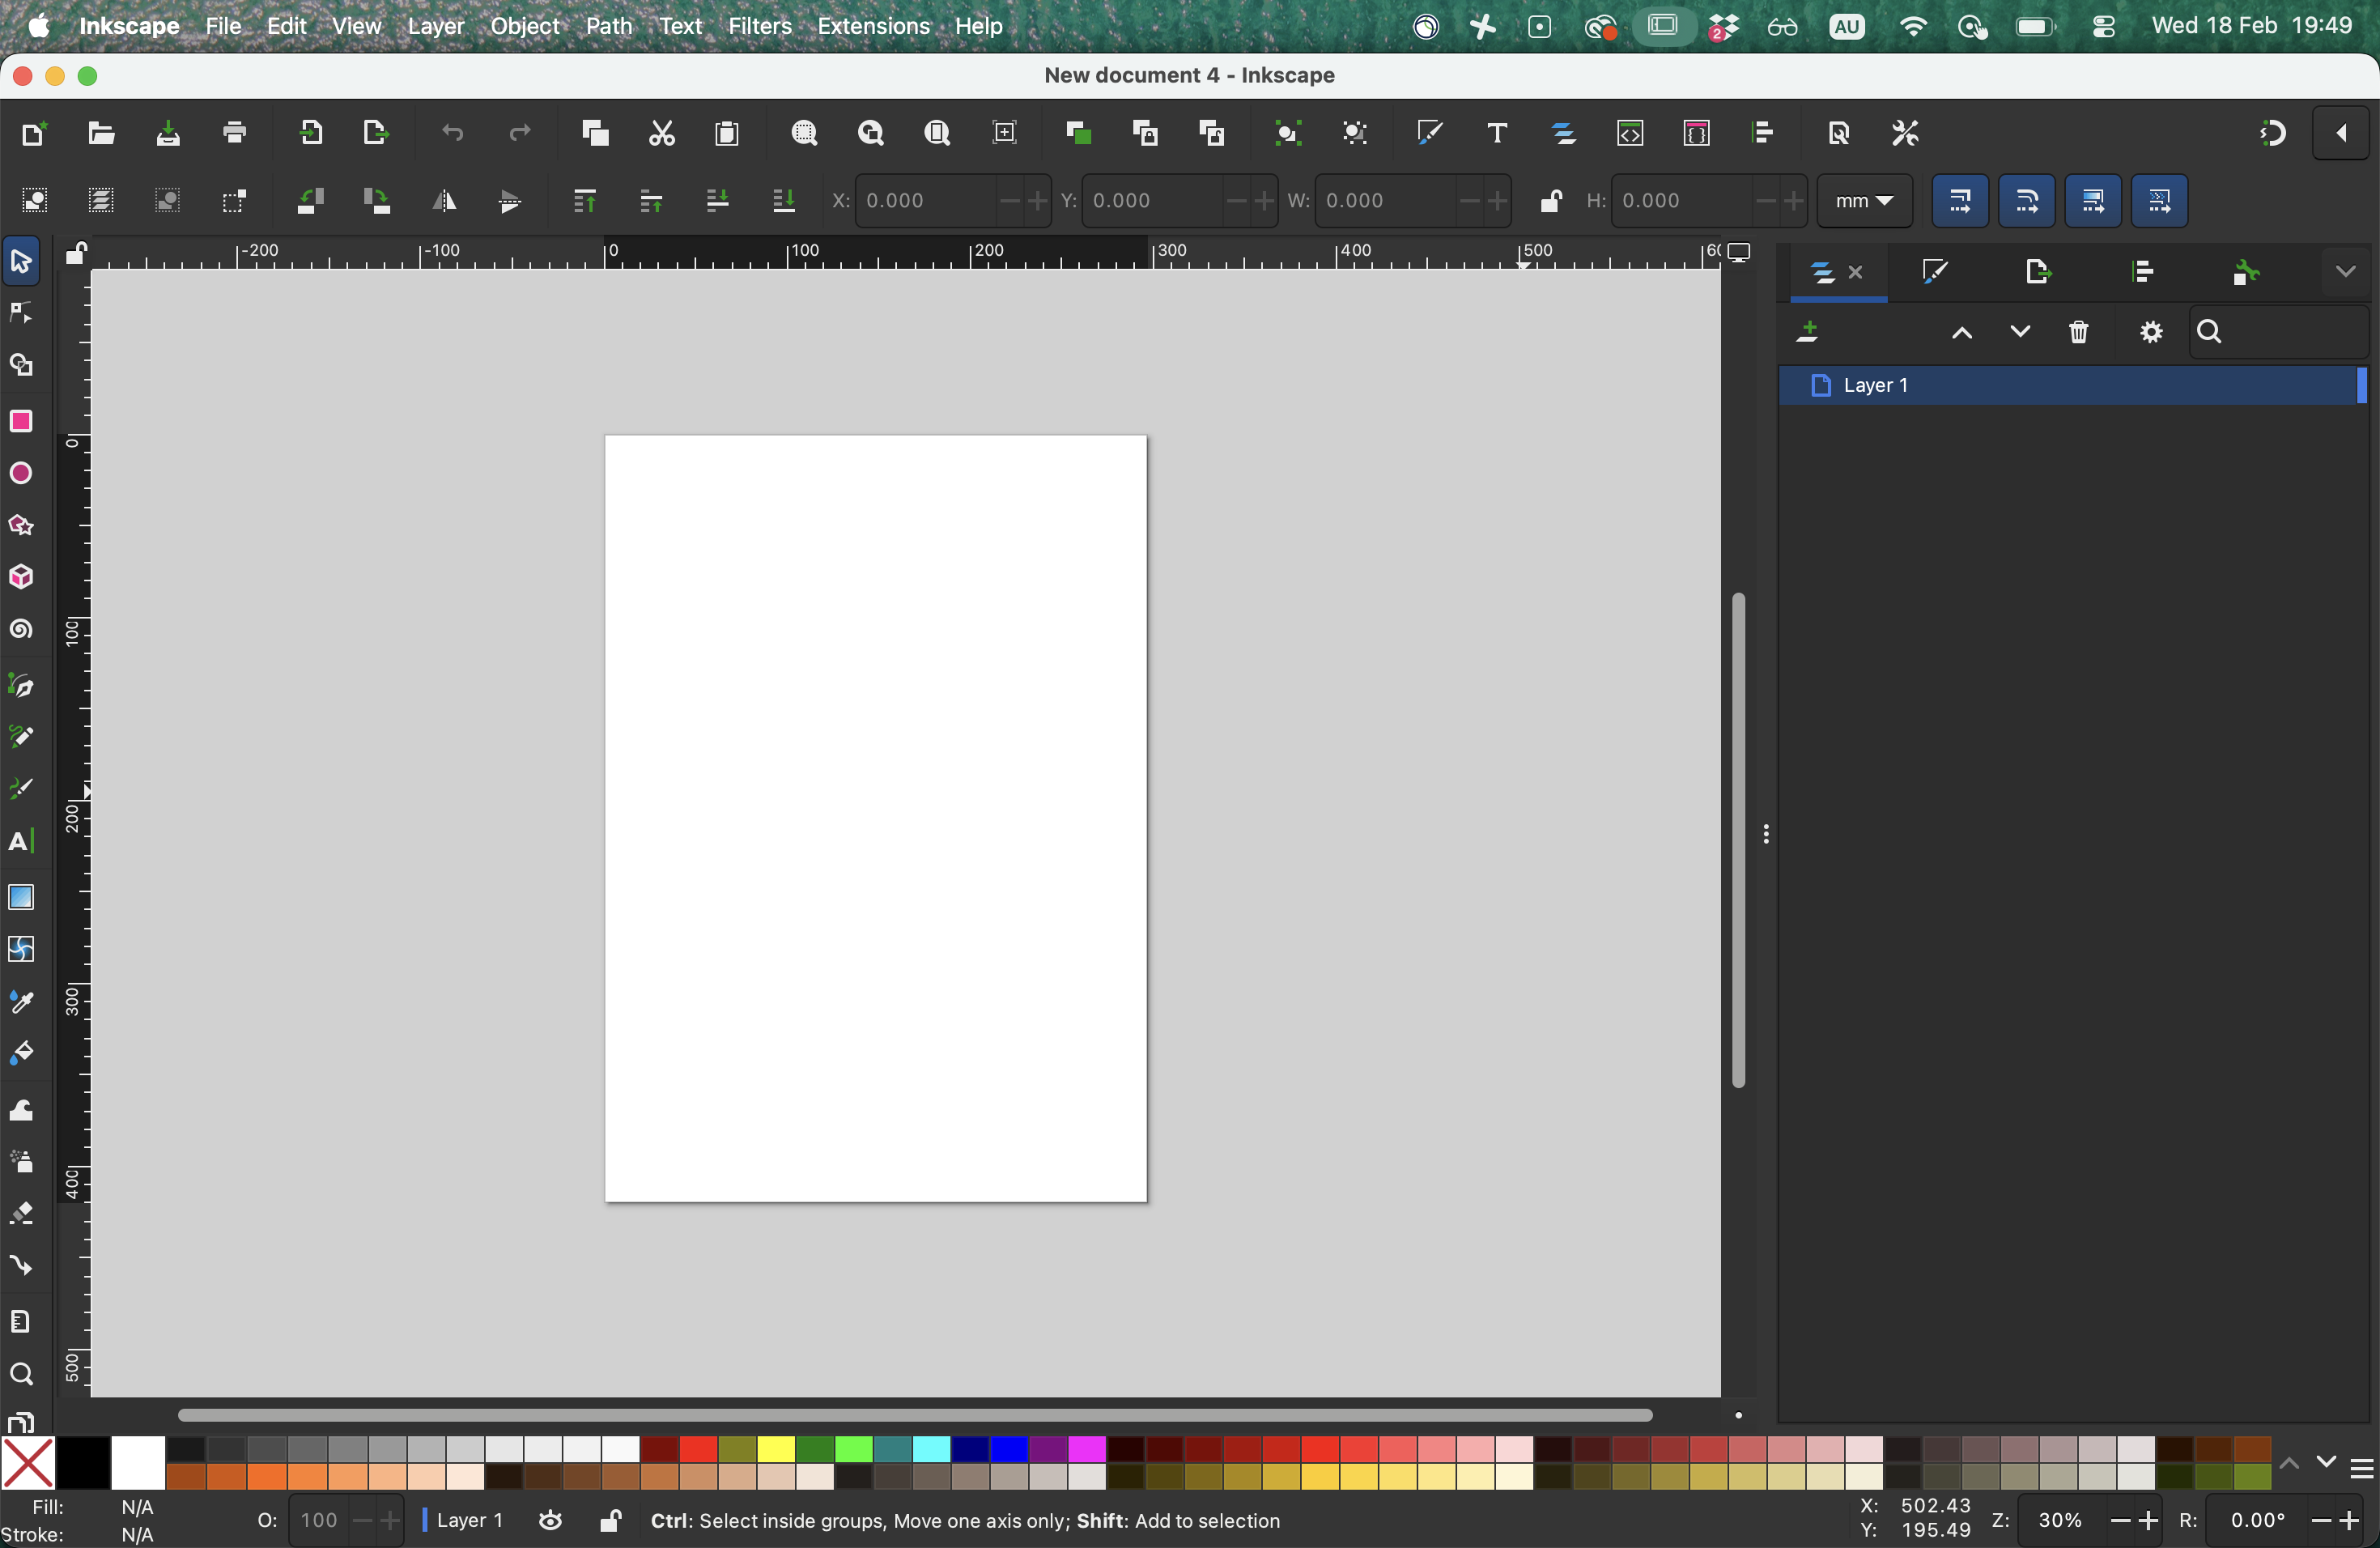Viewport: 2380px width, 1548px height.
Task: Open XML editor from the toolbar
Action: [1630, 134]
